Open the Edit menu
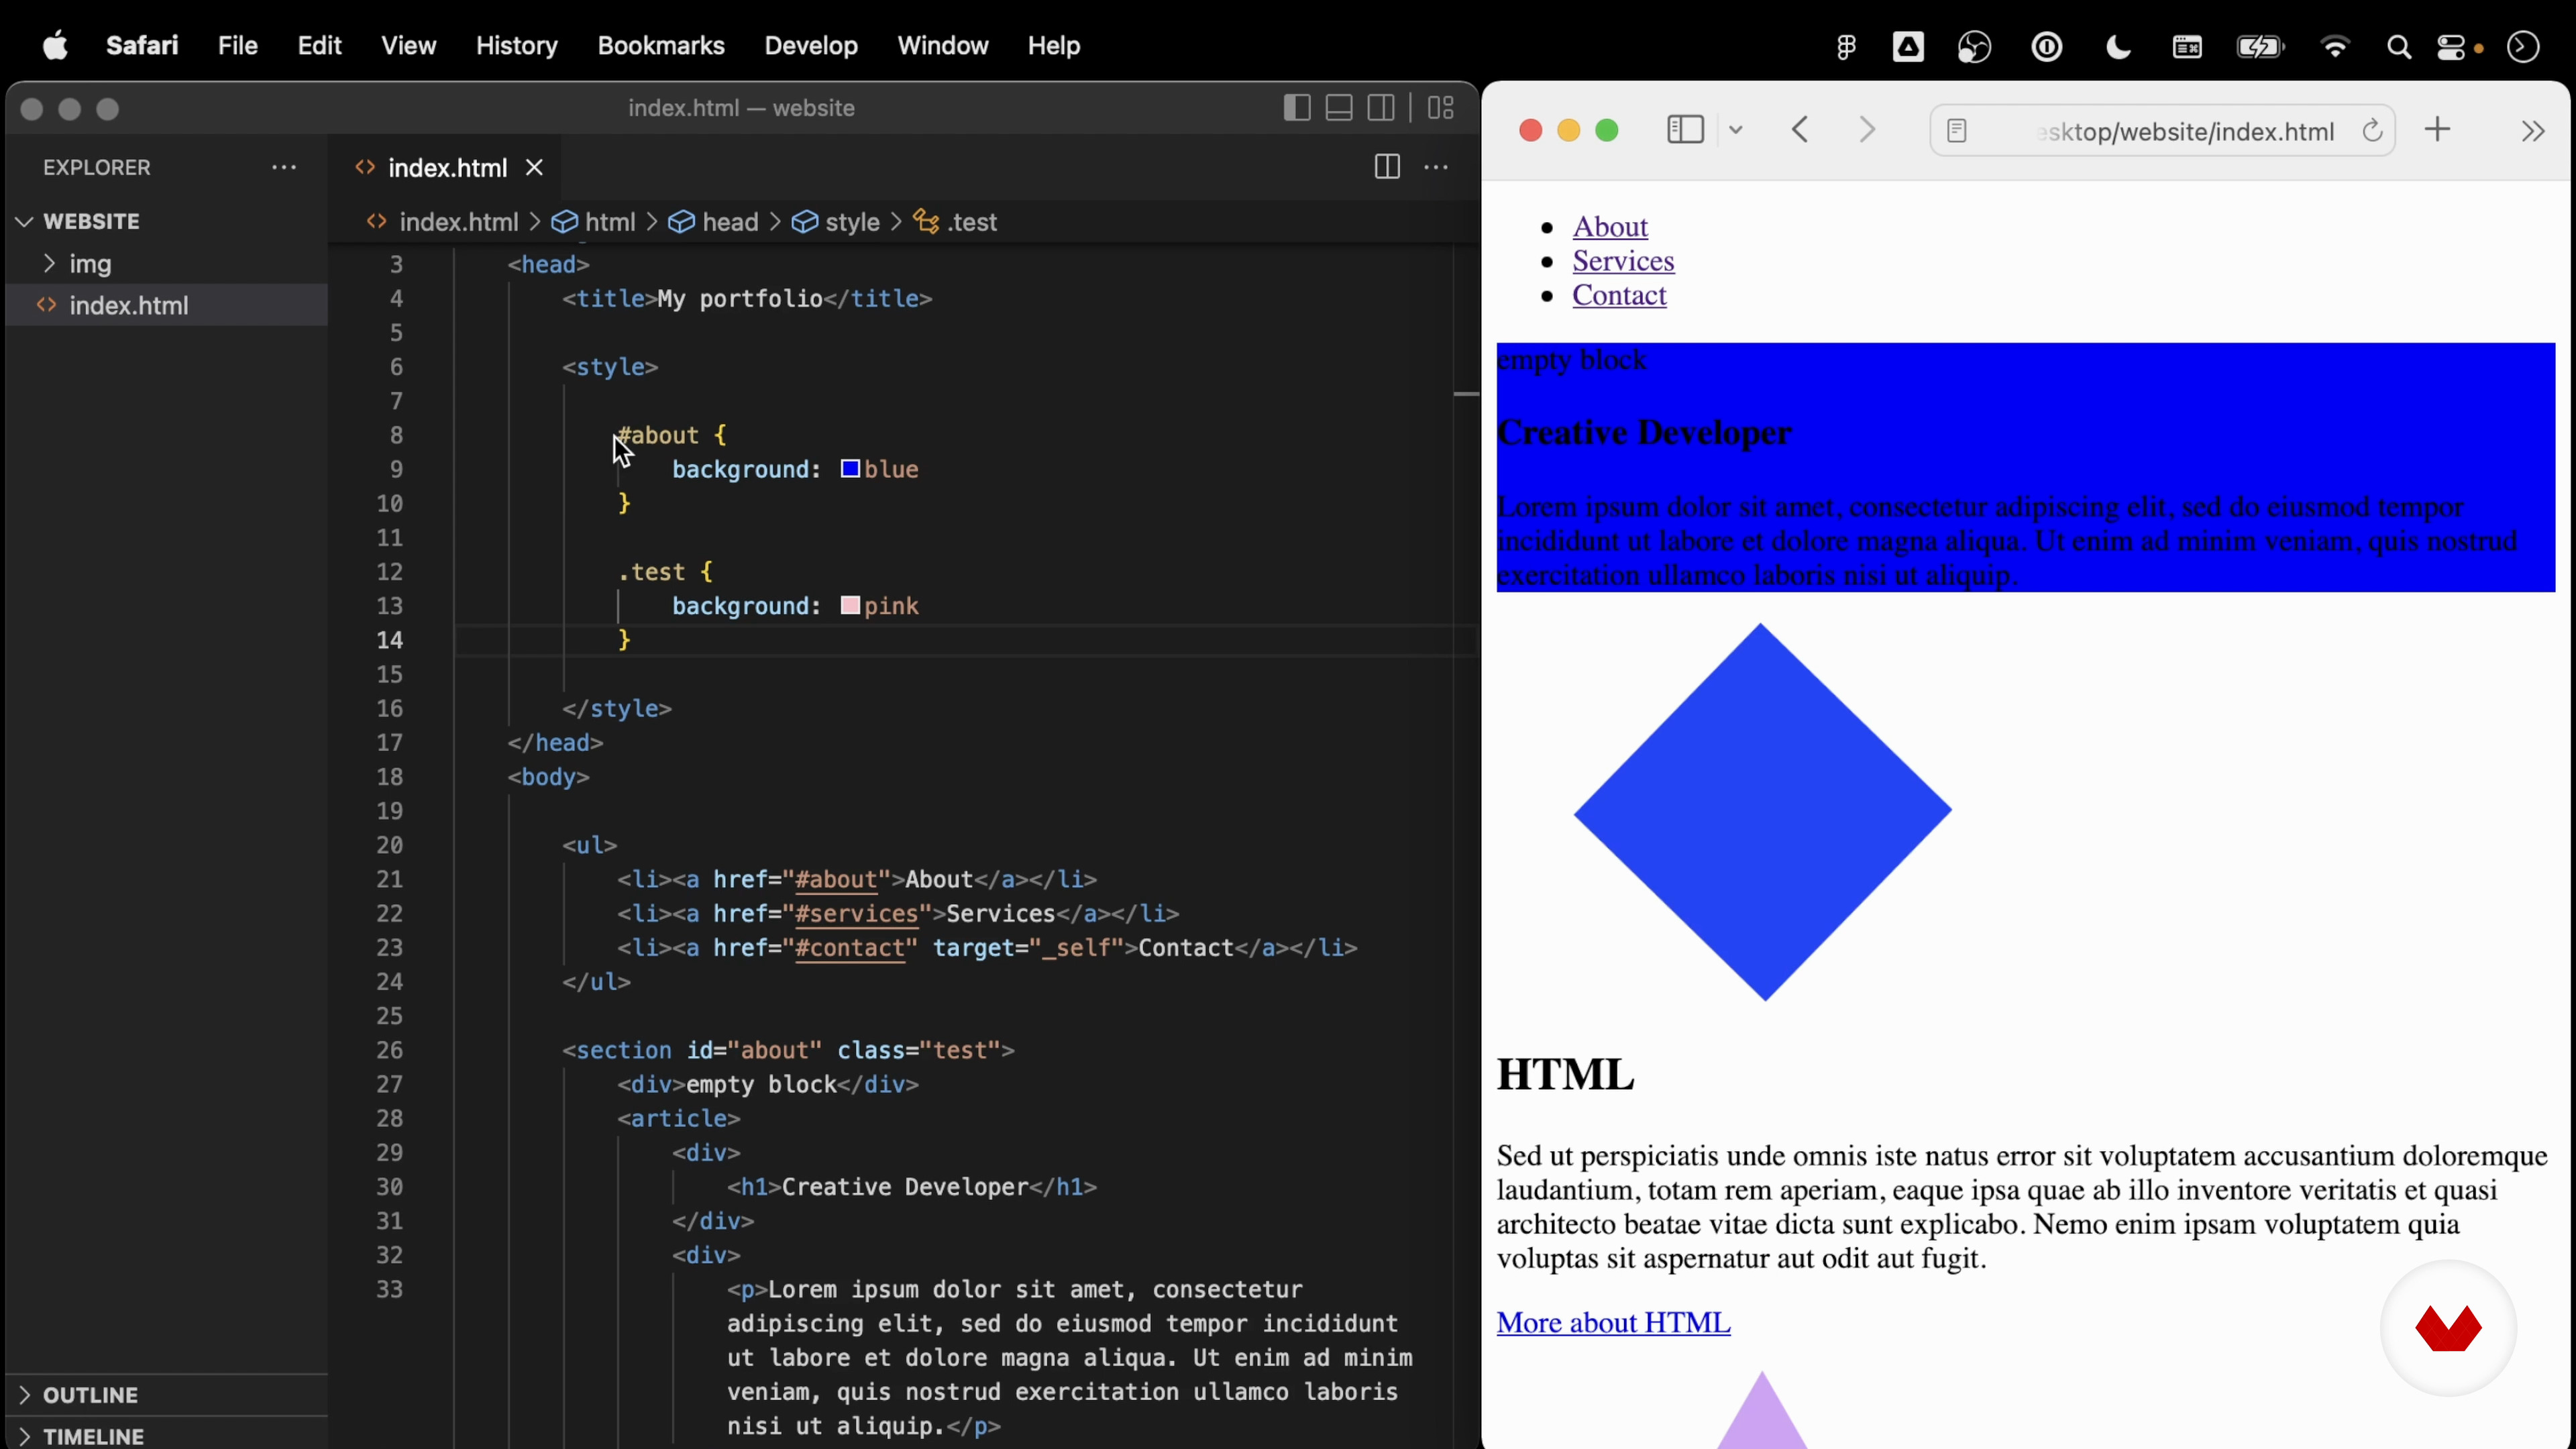Screen dimensions: 2576x1449 320,45
